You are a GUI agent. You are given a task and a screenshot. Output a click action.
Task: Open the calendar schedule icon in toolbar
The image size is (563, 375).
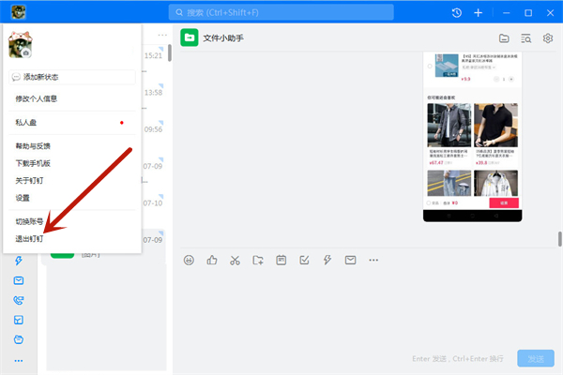(281, 260)
